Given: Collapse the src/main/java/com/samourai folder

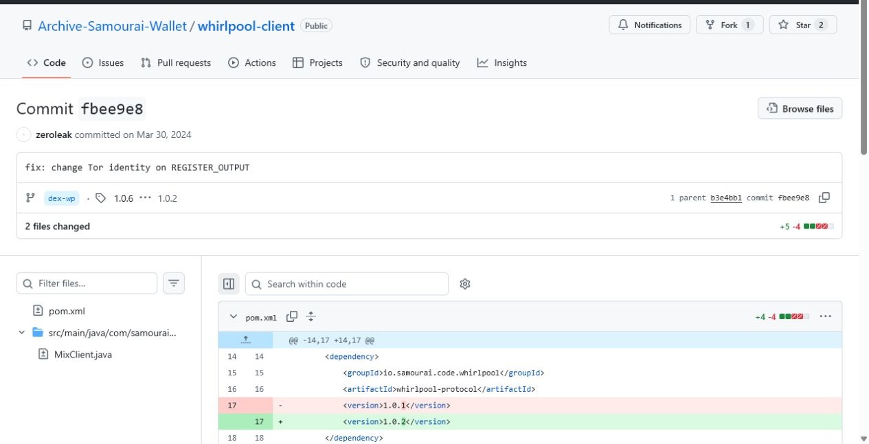Looking at the screenshot, I should (x=23, y=333).
